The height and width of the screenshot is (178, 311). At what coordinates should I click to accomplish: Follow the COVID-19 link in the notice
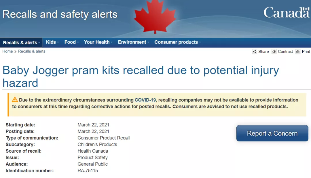[x=145, y=100]
